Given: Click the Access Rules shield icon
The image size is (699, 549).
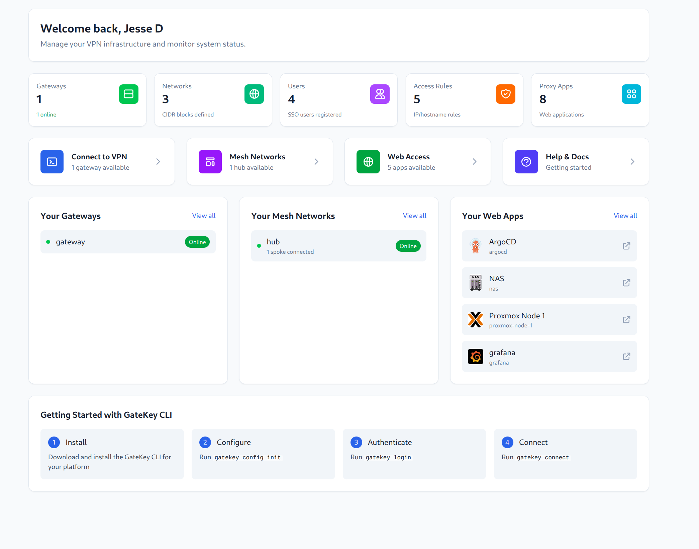Looking at the screenshot, I should tap(506, 94).
